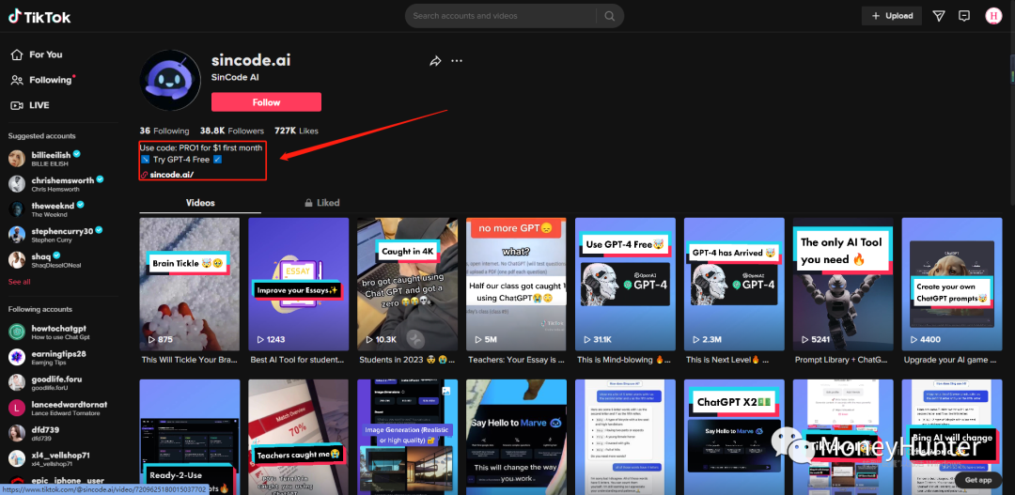Open stephencurry30 suggested account avatar
The width and height of the screenshot is (1015, 495).
[17, 235]
